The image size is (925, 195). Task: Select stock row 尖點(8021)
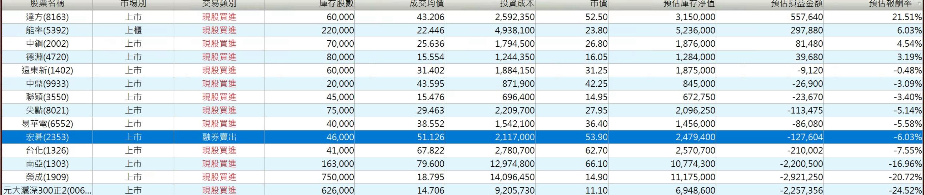click(462, 110)
